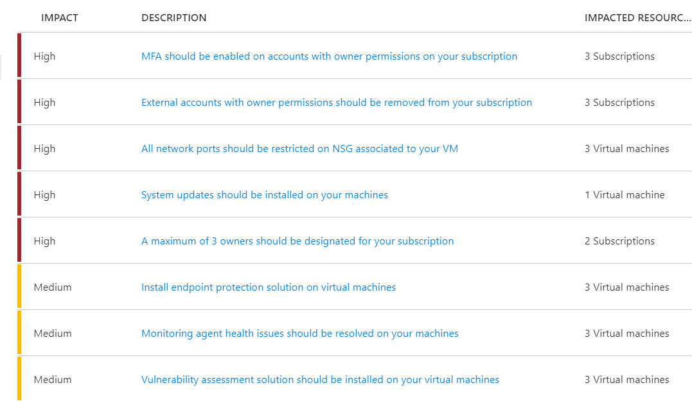Open All network ports restricted on NSG link
692x401 pixels.
[x=299, y=149]
